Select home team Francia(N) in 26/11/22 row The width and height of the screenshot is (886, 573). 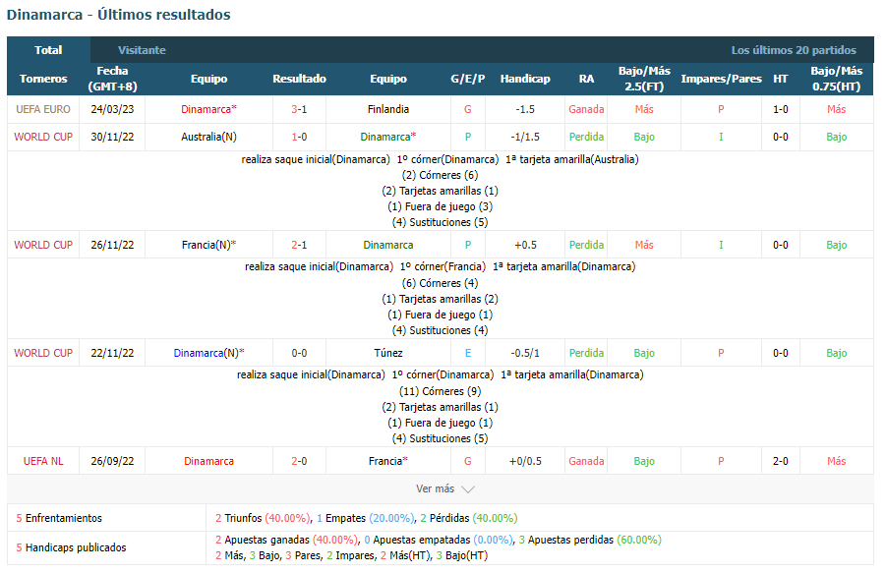tap(208, 245)
